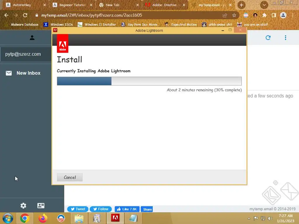Open File Explorer from the taskbar
299x224 pixels.
click(x=79, y=218)
